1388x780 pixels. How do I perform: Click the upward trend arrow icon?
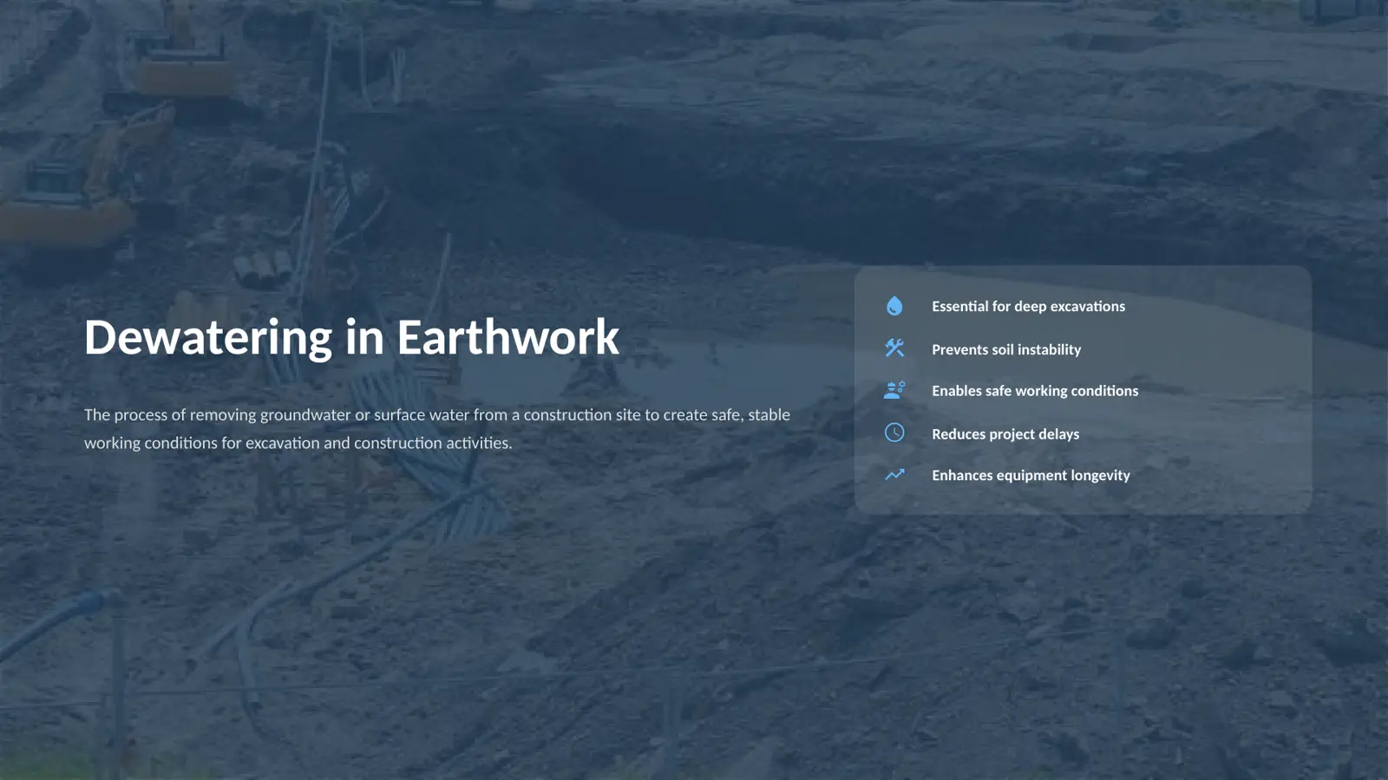[894, 474]
